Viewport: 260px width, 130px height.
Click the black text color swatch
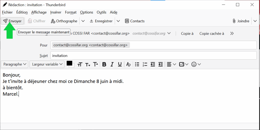click(69, 63)
